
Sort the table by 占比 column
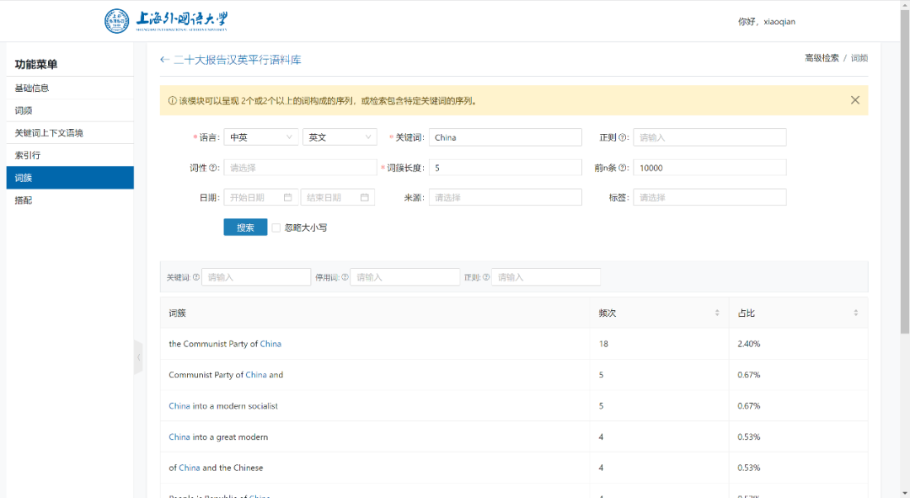coord(855,313)
